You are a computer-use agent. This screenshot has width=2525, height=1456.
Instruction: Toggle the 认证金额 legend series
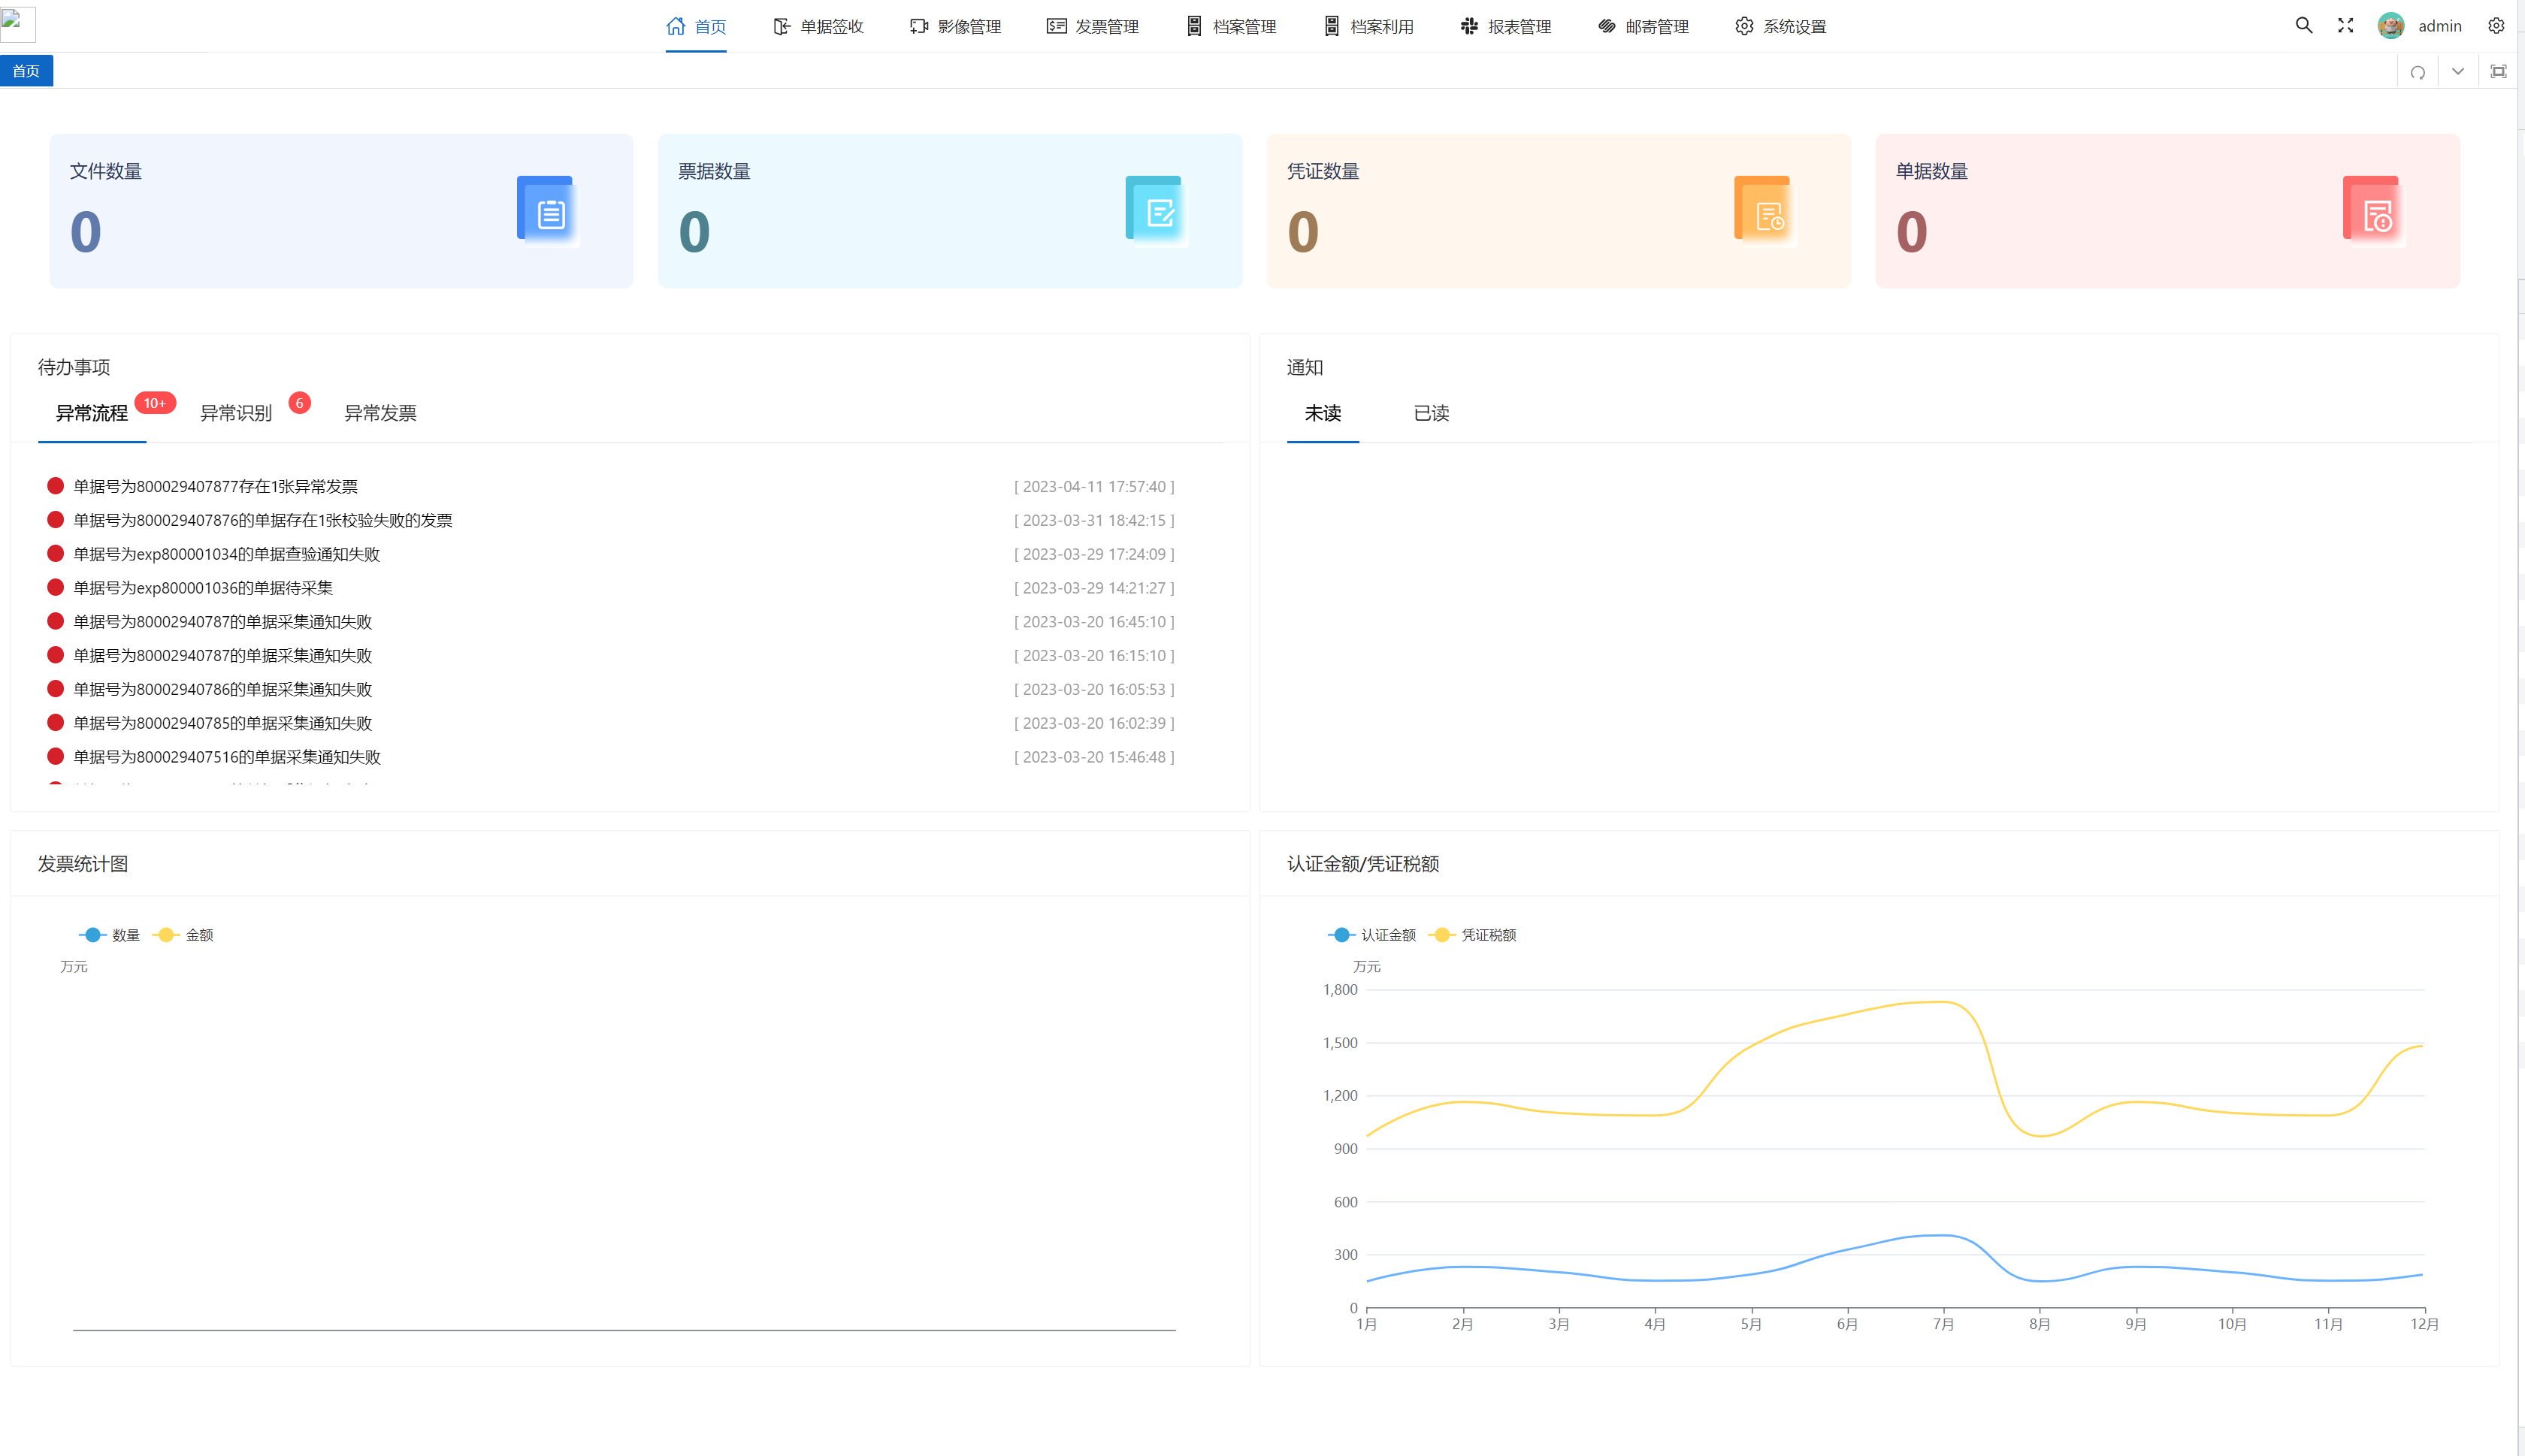click(x=1372, y=935)
